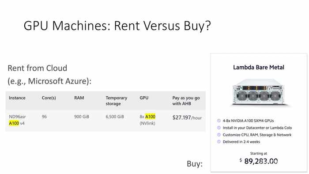Click the Rent from Cloud text

(x=38, y=68)
